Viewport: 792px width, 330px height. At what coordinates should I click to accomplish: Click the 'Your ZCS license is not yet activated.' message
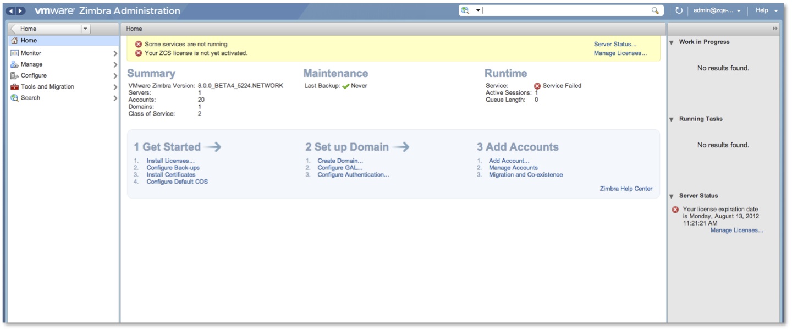point(196,53)
